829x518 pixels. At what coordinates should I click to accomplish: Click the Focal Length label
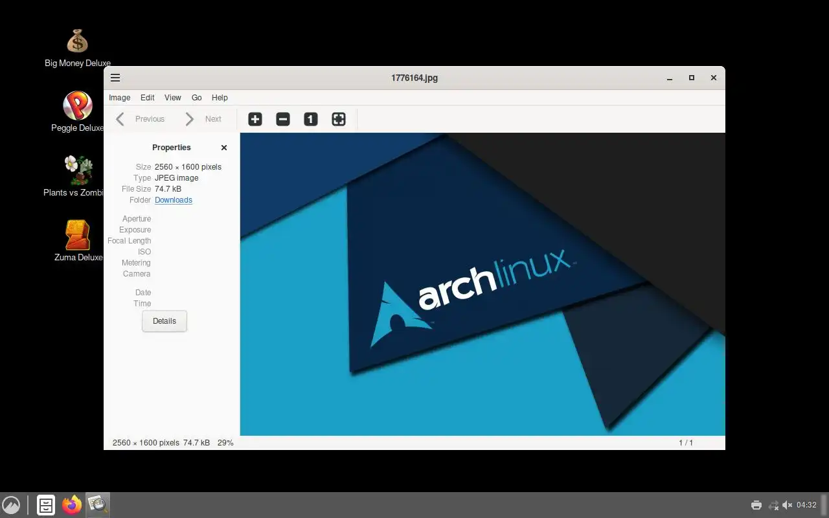coord(130,241)
